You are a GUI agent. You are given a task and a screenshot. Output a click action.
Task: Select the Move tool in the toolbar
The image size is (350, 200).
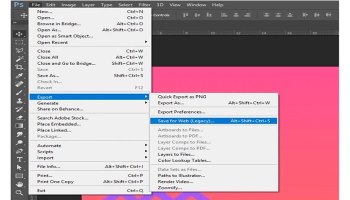[19, 34]
